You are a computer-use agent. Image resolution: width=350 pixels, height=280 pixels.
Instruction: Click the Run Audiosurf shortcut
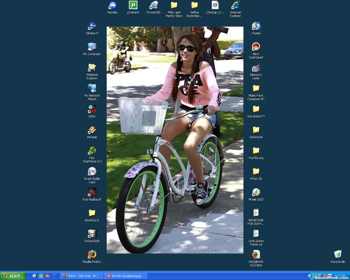pos(92,192)
